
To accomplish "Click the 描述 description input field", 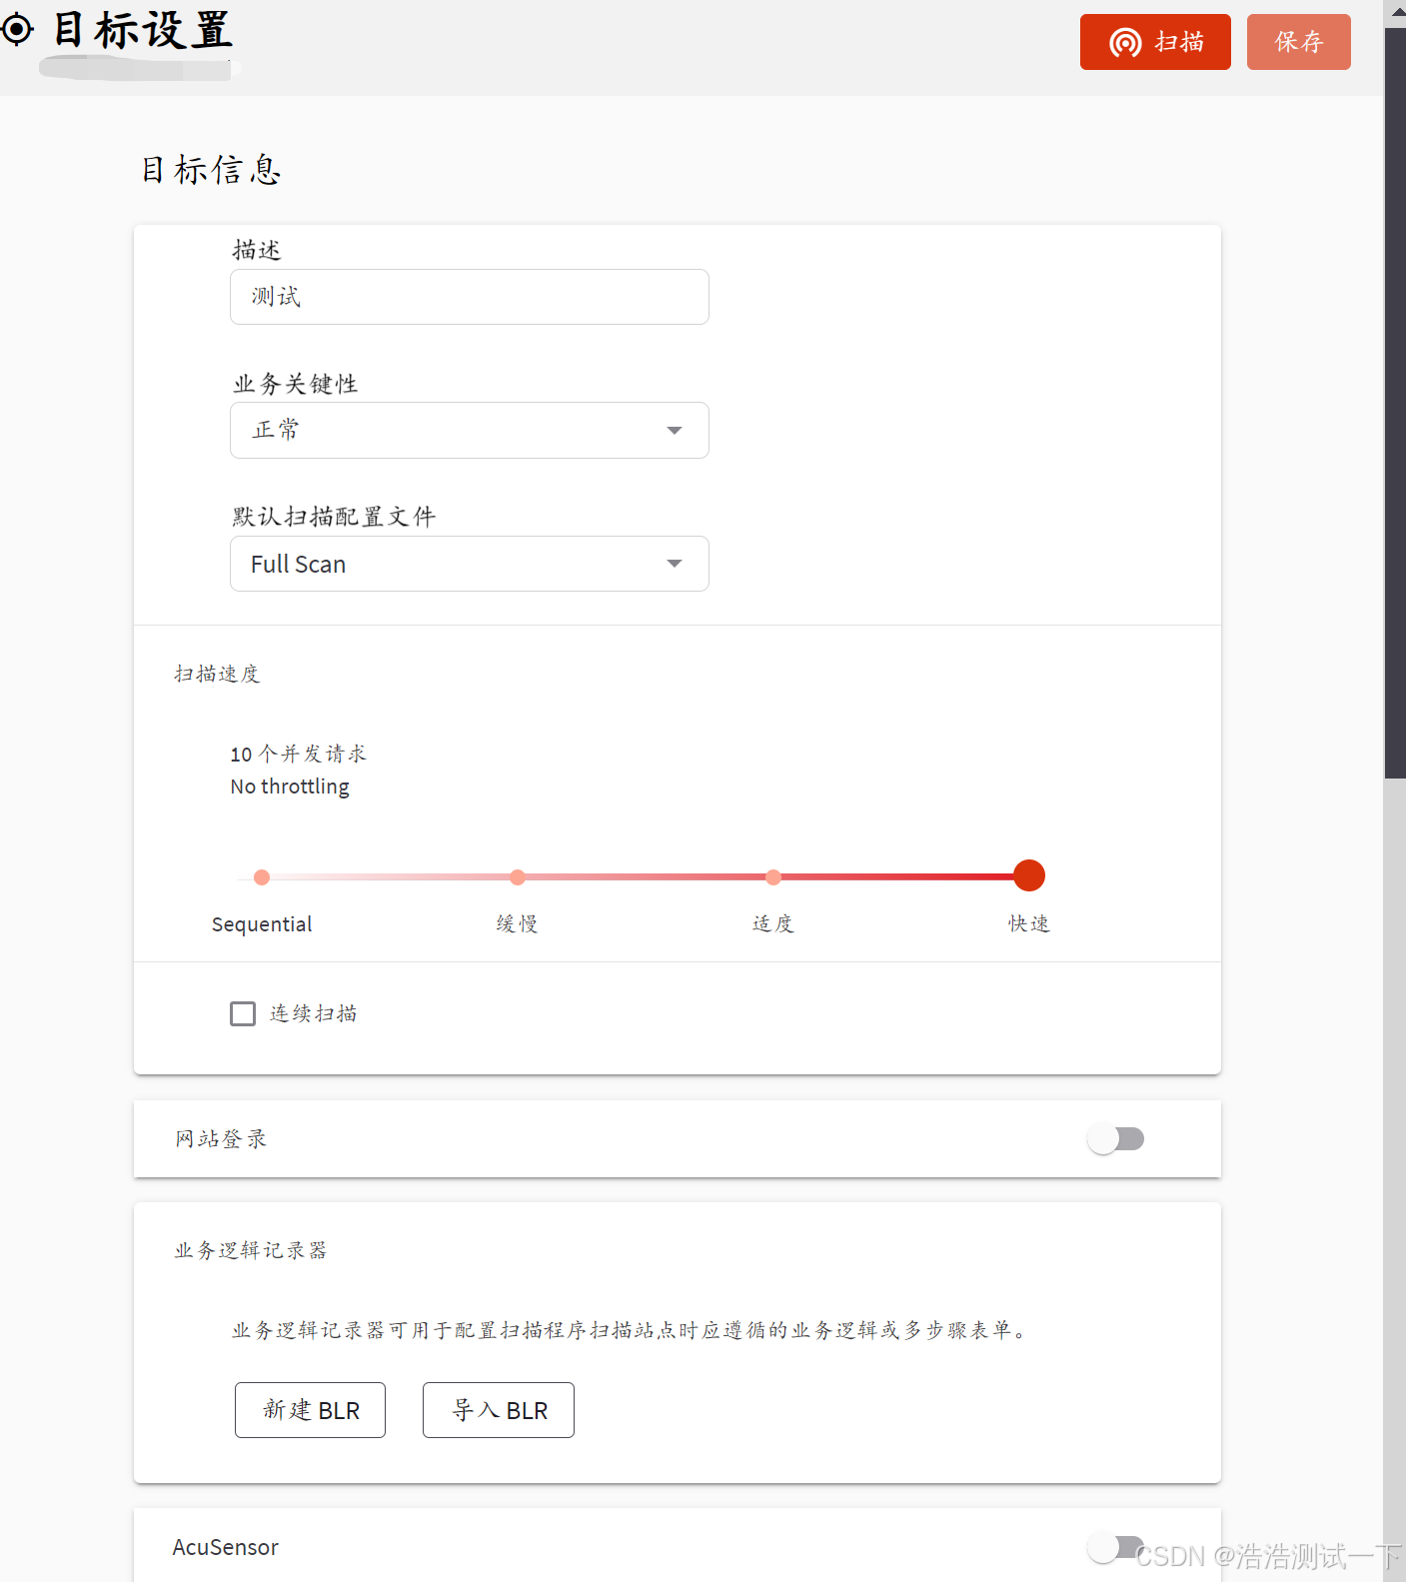I will pyautogui.click(x=470, y=297).
